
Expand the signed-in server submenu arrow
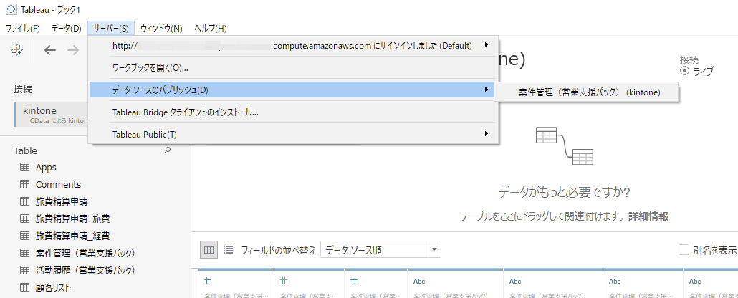coord(486,46)
